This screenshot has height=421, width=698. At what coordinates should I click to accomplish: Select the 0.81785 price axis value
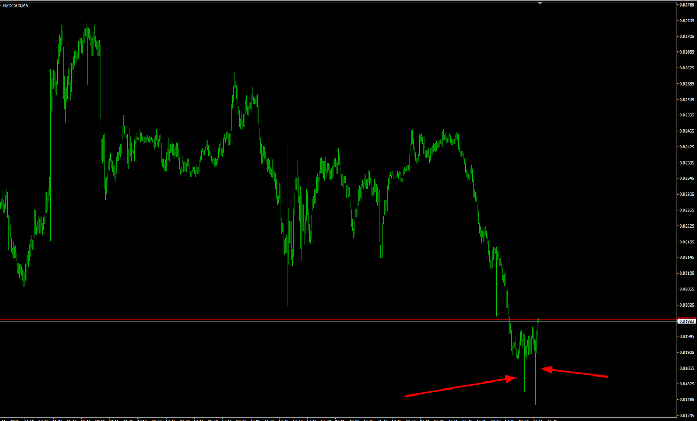687,400
